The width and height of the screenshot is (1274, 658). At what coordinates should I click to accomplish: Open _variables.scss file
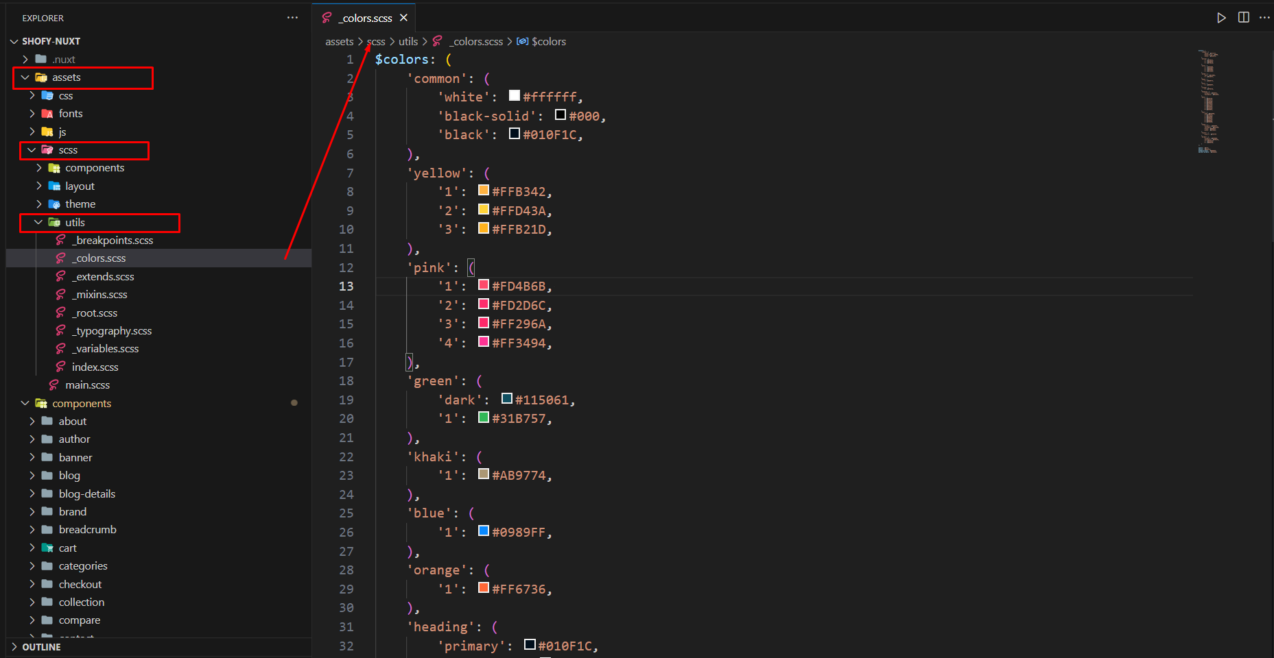coord(105,348)
